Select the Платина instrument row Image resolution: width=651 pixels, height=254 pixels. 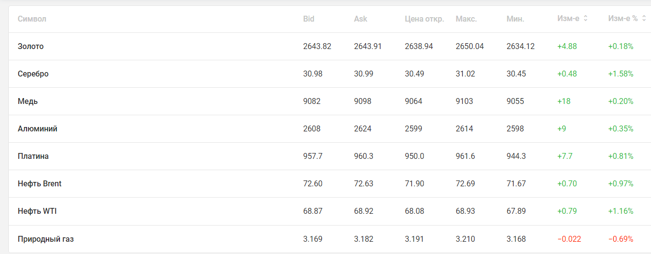pyautogui.click(x=33, y=156)
